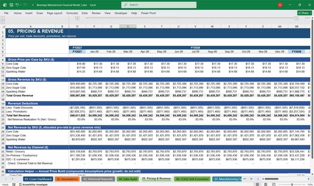Switch to Page Break Preview icon
Viewport: 314px width, 186px height.
click(x=274, y=184)
